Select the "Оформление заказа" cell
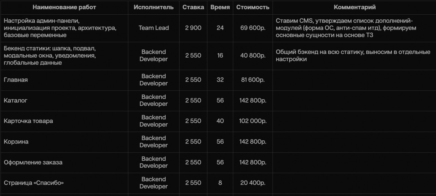The width and height of the screenshot is (436, 196). pyautogui.click(x=33, y=162)
